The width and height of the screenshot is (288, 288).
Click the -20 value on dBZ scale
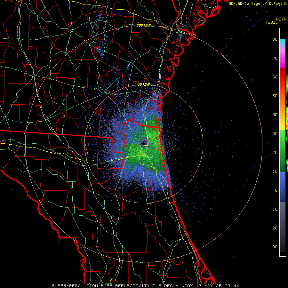[274, 228]
